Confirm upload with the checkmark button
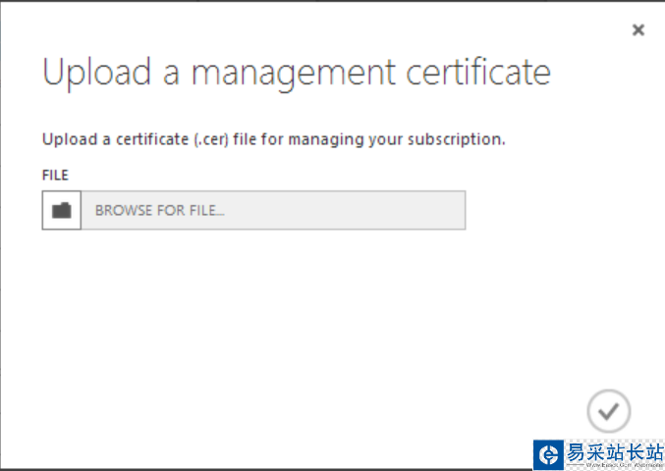Viewport: 665px width, 471px height. [x=608, y=411]
